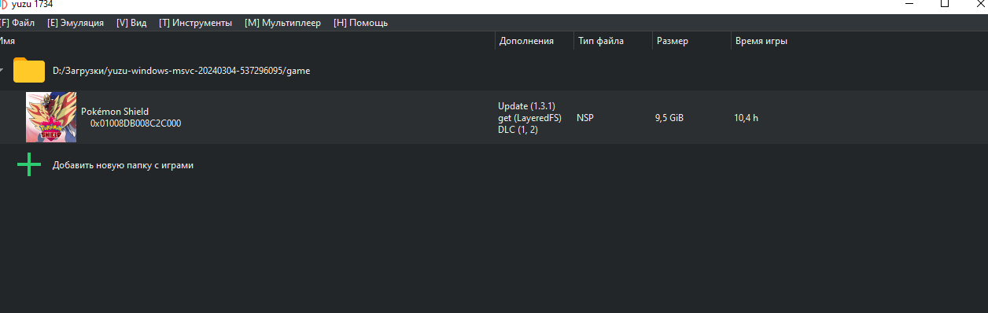Open the Эмуляция menu
Screen dimensions: 988x313
click(76, 23)
